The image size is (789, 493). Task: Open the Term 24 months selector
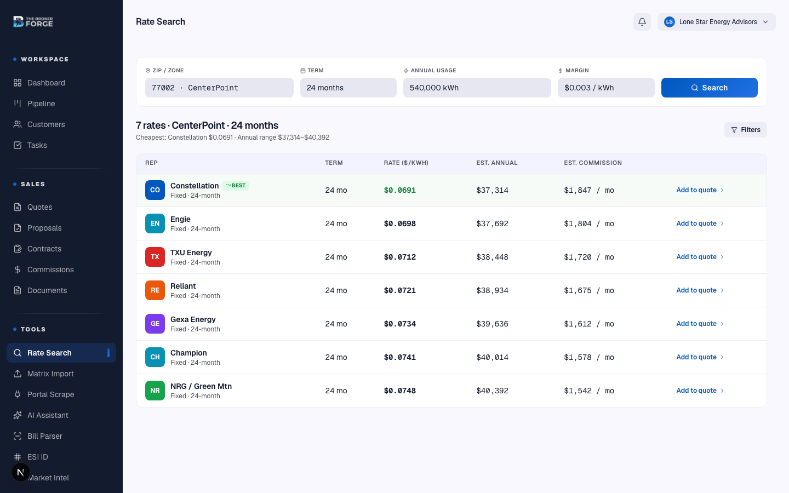(x=348, y=88)
